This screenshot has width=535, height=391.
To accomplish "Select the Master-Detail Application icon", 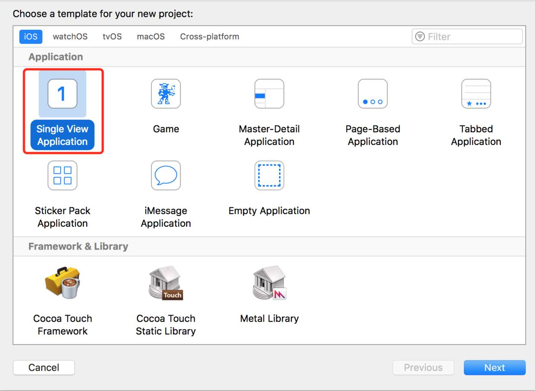I will click(269, 94).
